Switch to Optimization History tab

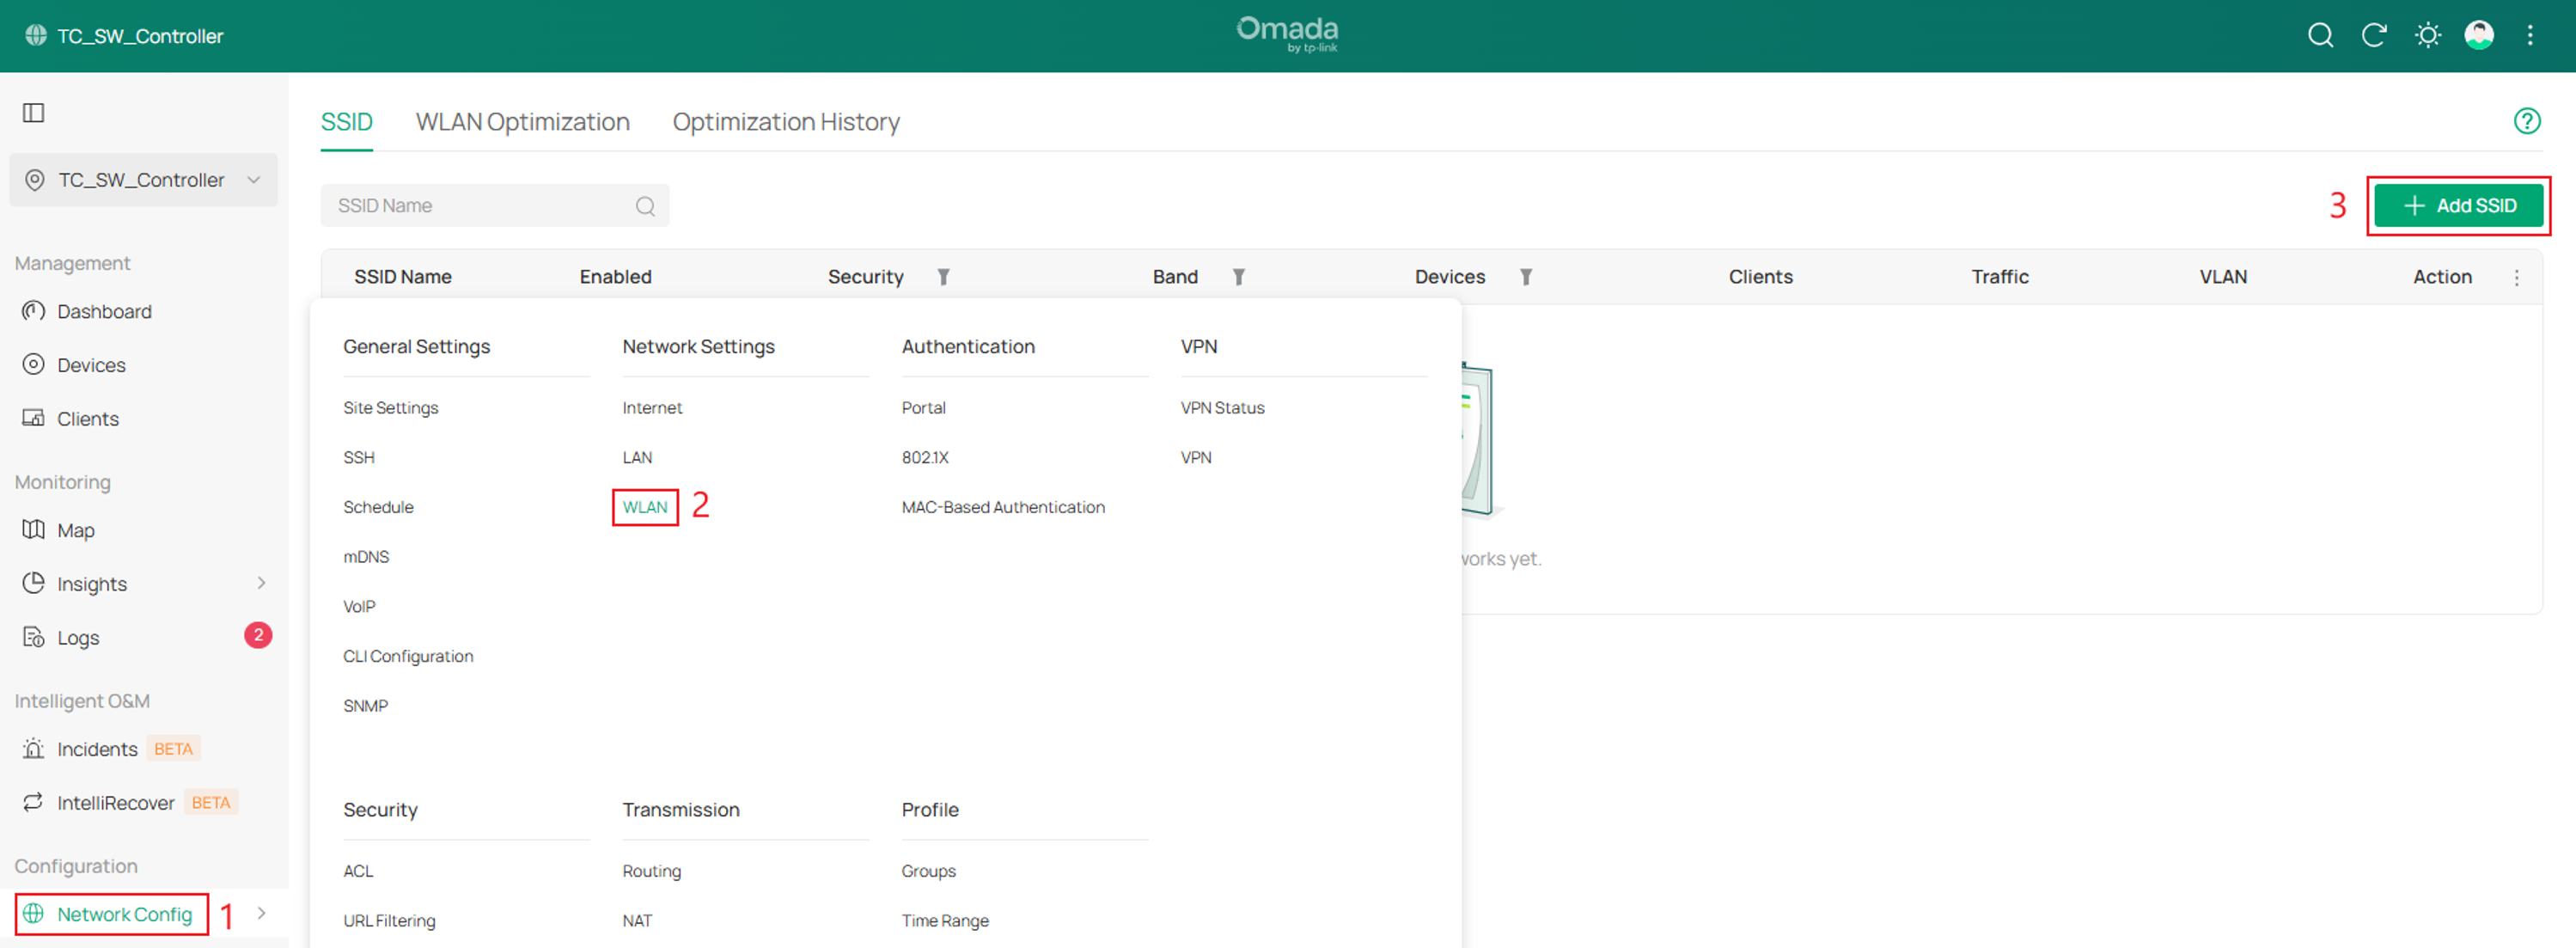[x=786, y=122]
